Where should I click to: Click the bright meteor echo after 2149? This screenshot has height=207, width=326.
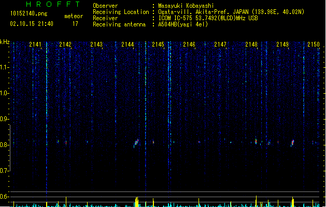point(292,143)
